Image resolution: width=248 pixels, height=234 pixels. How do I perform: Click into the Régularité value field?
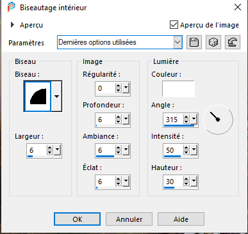point(105,88)
